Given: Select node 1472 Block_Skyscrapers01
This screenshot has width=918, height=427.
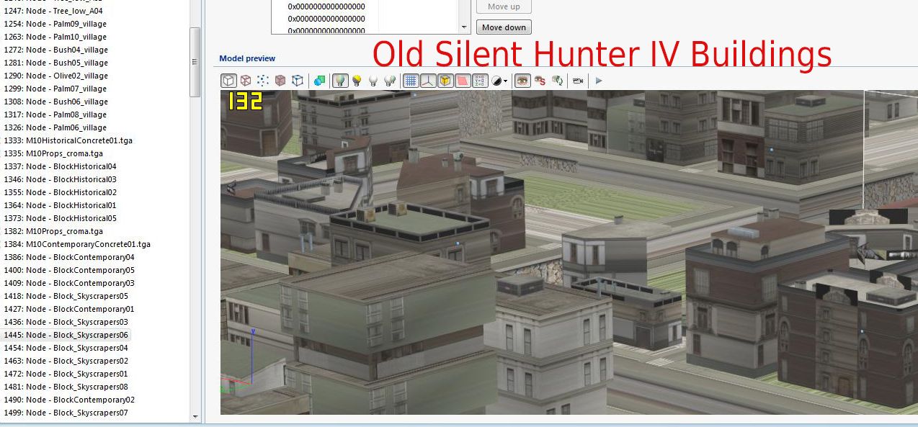Looking at the screenshot, I should [x=66, y=374].
